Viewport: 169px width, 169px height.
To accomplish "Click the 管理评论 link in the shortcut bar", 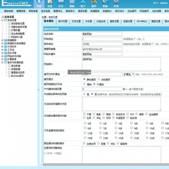I will pos(58,11).
